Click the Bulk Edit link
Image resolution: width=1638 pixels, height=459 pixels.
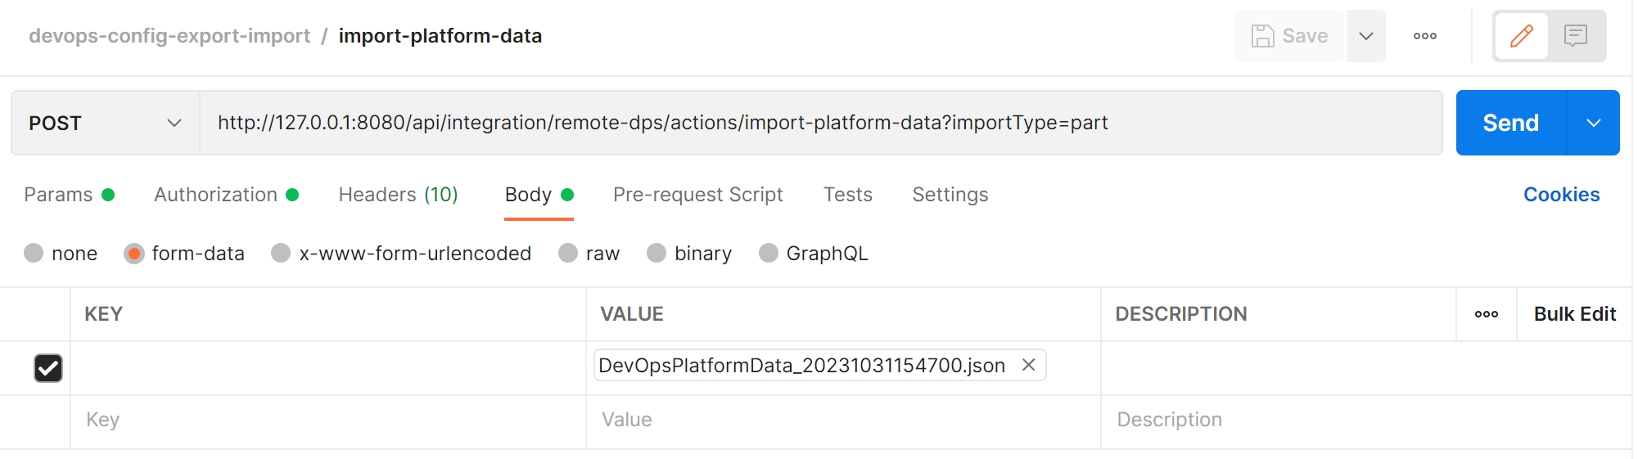click(1574, 314)
